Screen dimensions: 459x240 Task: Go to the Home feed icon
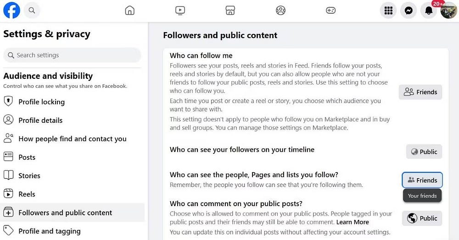(x=130, y=11)
